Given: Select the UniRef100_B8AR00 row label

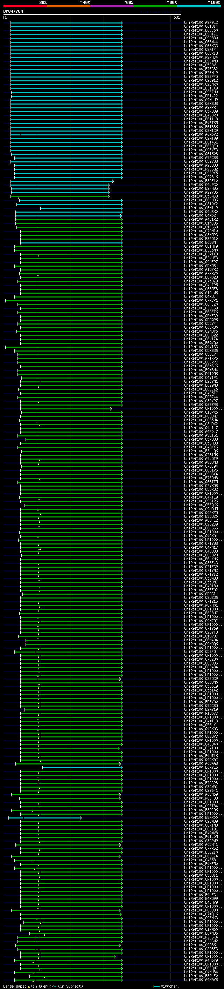Looking at the screenshot, I should coord(201,818).
